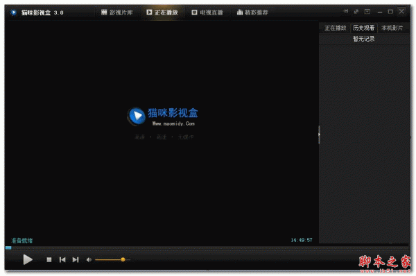The height and width of the screenshot is (276, 416).
Task: Select the 历史观看 history tab
Action: click(x=363, y=28)
